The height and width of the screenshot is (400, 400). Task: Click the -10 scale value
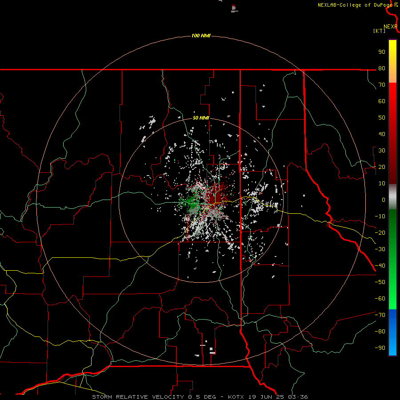[x=380, y=216]
